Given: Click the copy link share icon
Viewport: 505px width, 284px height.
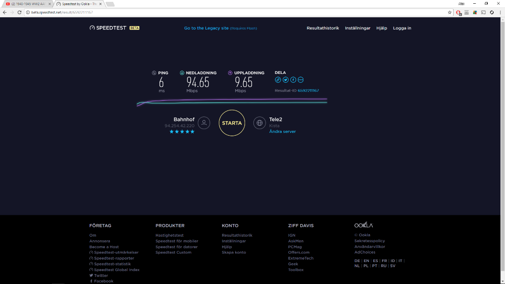Looking at the screenshot, I should 278,80.
